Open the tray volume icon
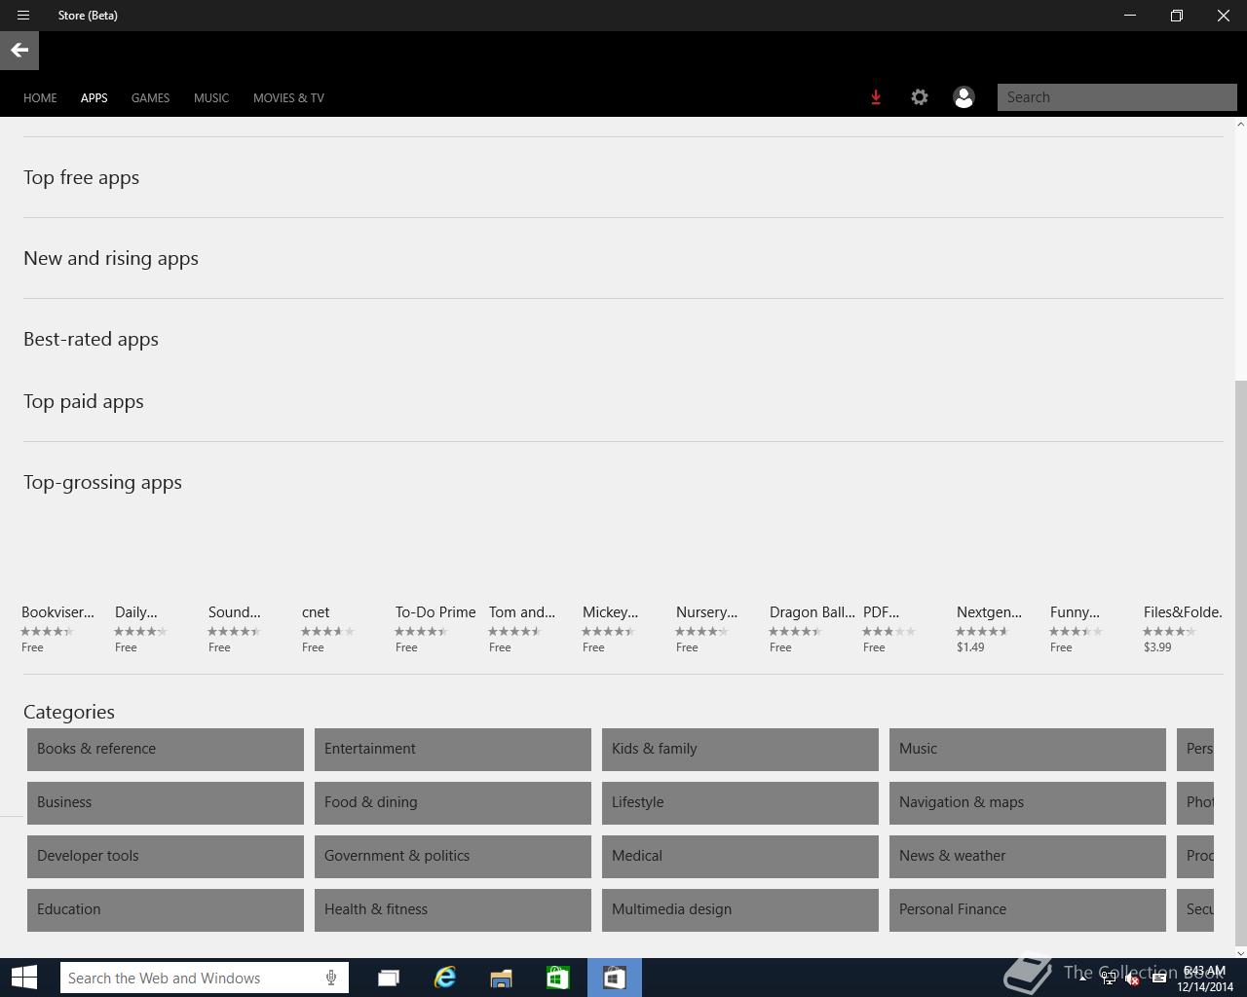The width and height of the screenshot is (1247, 997). [1132, 979]
